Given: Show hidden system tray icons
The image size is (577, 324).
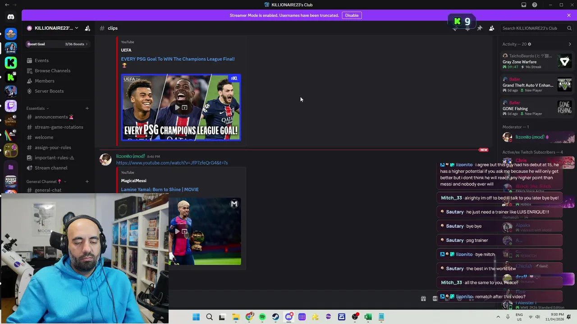Looking at the screenshot, I should (x=498, y=317).
